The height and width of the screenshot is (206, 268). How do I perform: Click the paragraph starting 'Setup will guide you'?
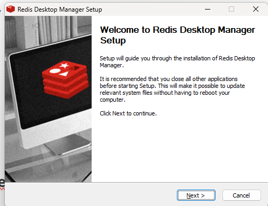point(177,62)
